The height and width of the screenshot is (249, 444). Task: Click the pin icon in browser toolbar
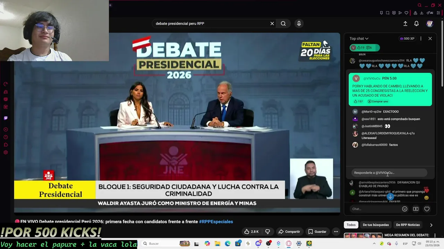tap(382, 13)
